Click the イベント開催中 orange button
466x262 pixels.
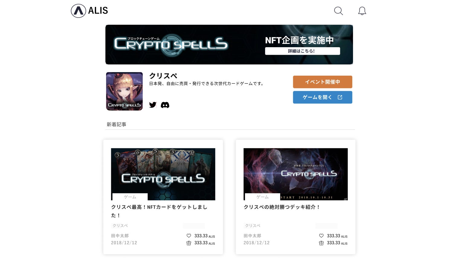point(322,82)
